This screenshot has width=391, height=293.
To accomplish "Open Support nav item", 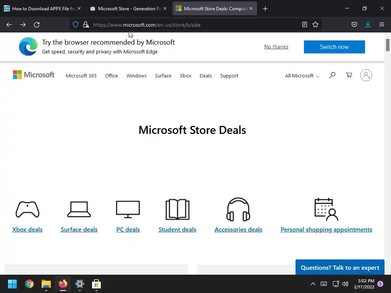I will [229, 76].
